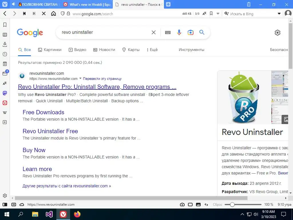This screenshot has width=293, height=220.
Task: Open the Bookmarks panel in sidebar
Action: (5, 25)
